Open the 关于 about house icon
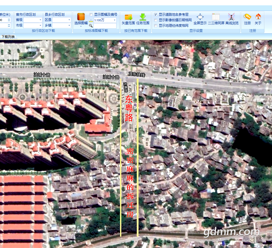Image resolution: width=272 pixels, height=248 pixels. click(x=258, y=17)
